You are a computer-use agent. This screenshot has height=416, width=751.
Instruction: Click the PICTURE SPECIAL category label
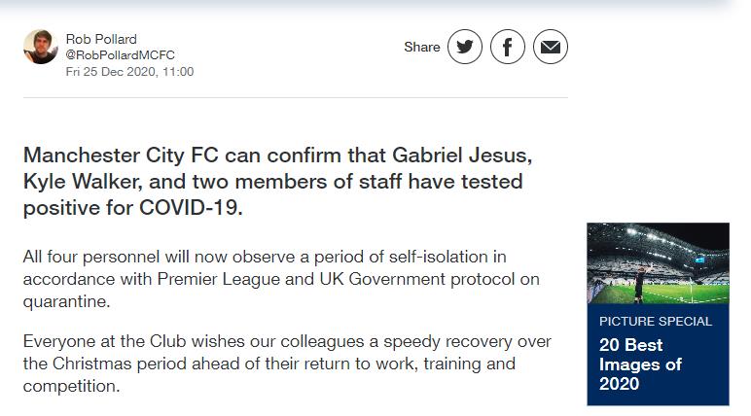point(656,321)
